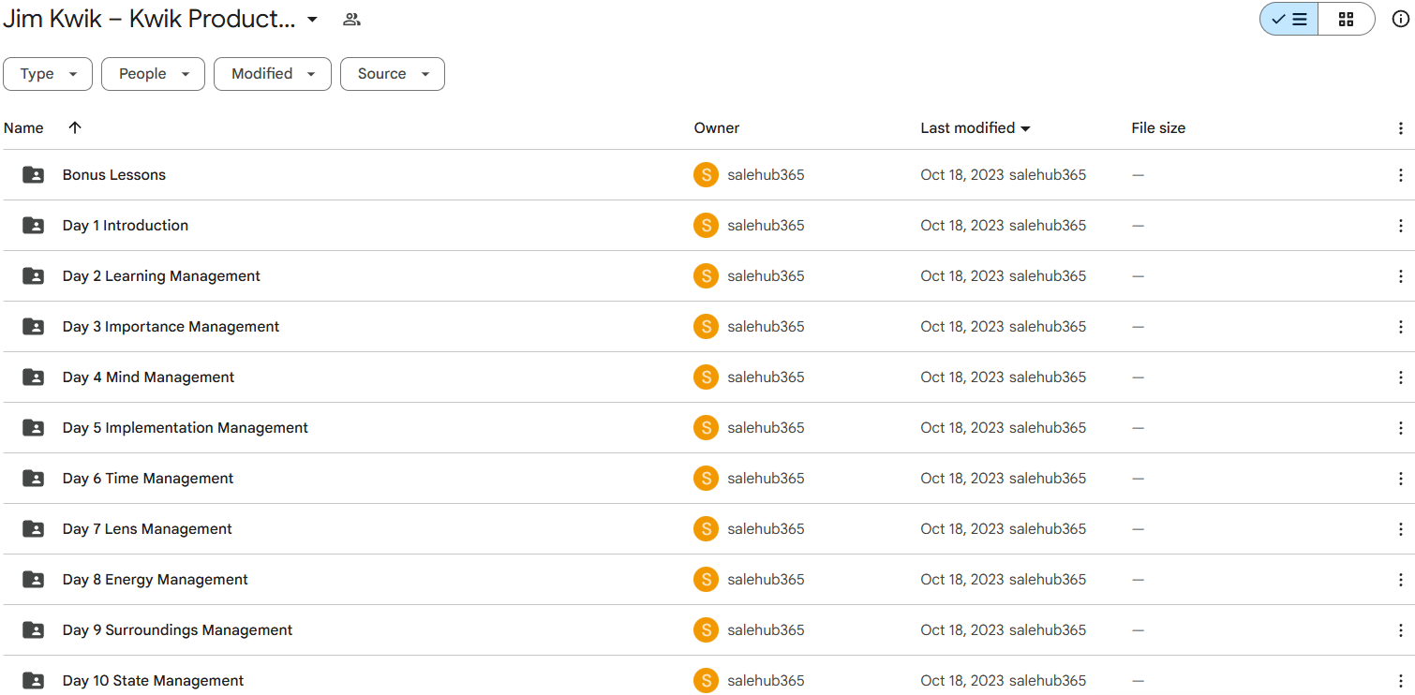This screenshot has width=1415, height=695.
Task: Click the shared folder people icon
Action: click(x=351, y=19)
